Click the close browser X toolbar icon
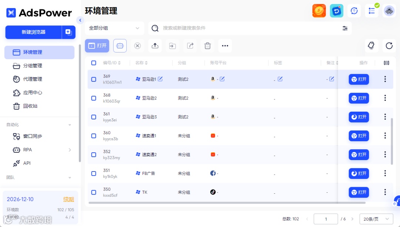Image resolution: width=400 pixels, height=227 pixels. click(137, 46)
